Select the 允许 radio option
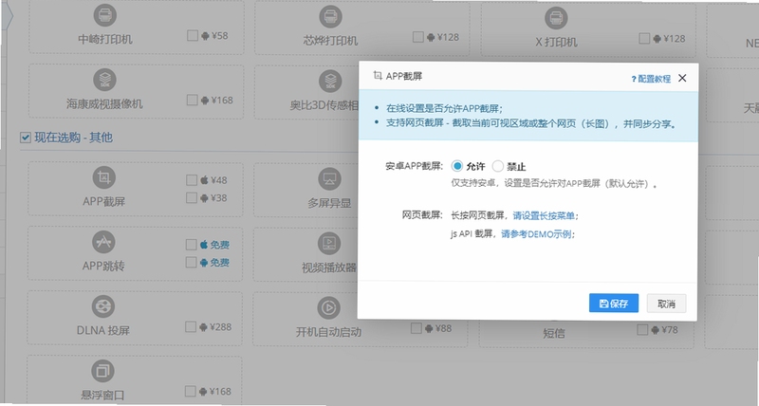 [457, 166]
